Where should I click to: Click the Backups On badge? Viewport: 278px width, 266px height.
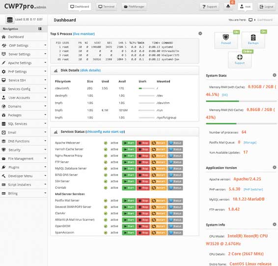click(264, 31)
